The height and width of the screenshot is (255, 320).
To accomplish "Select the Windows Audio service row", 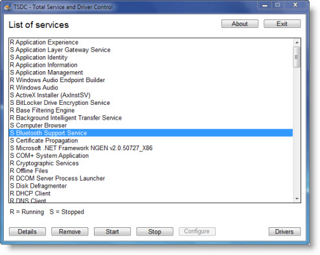I will 151,87.
